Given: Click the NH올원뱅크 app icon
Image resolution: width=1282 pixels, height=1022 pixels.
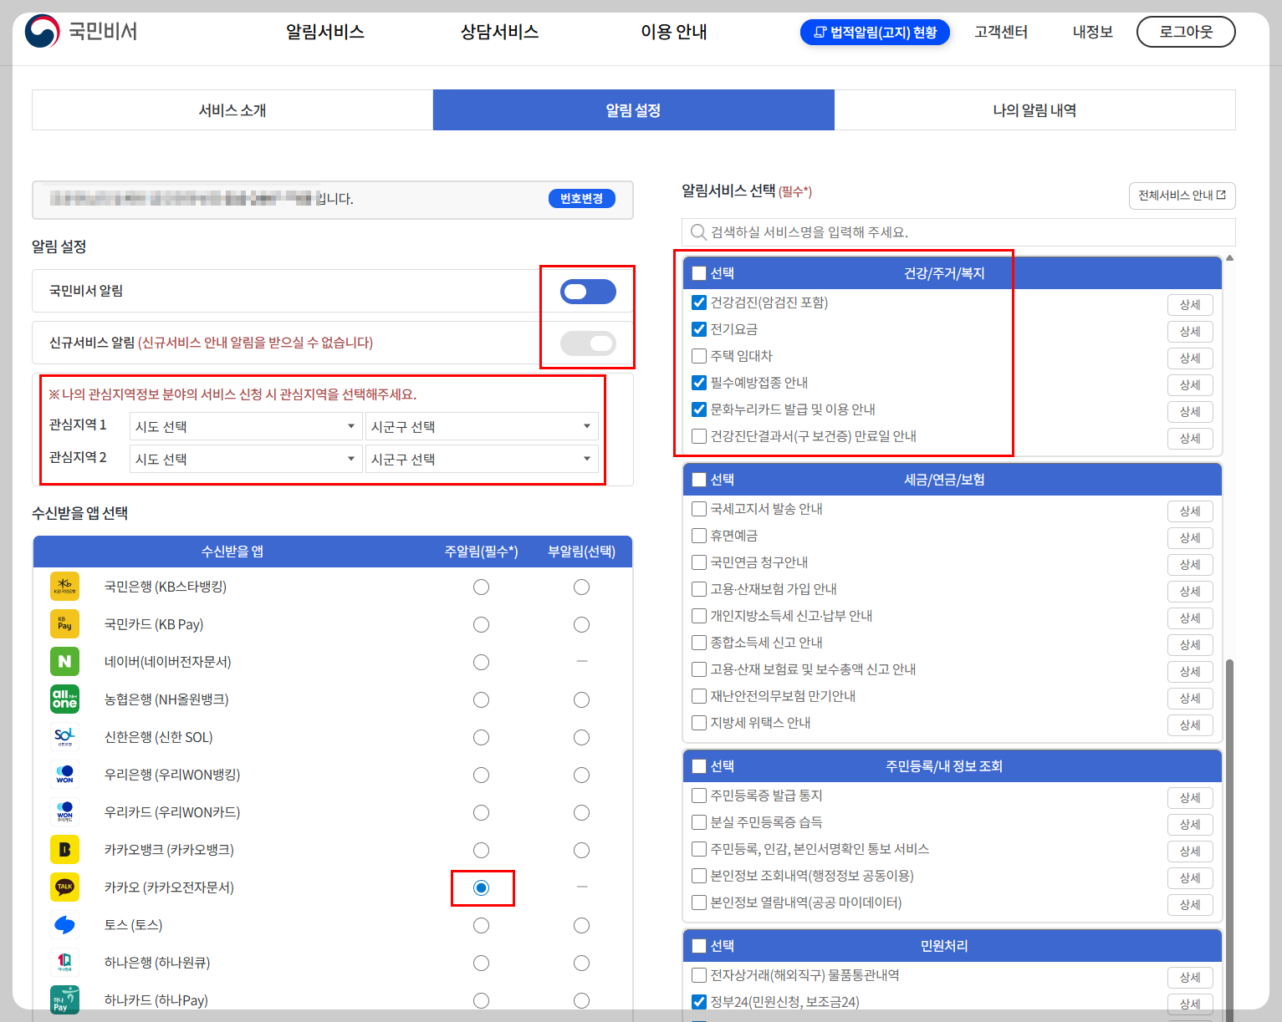Looking at the screenshot, I should 64,699.
